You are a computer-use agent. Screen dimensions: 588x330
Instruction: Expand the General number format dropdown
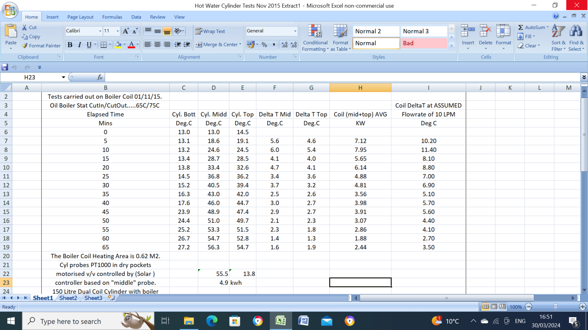295,31
